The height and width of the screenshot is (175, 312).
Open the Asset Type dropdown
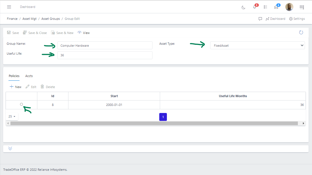(257, 45)
